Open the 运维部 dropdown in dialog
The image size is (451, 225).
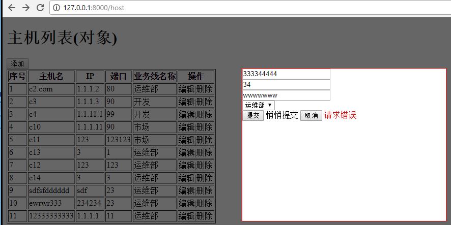[x=259, y=105]
